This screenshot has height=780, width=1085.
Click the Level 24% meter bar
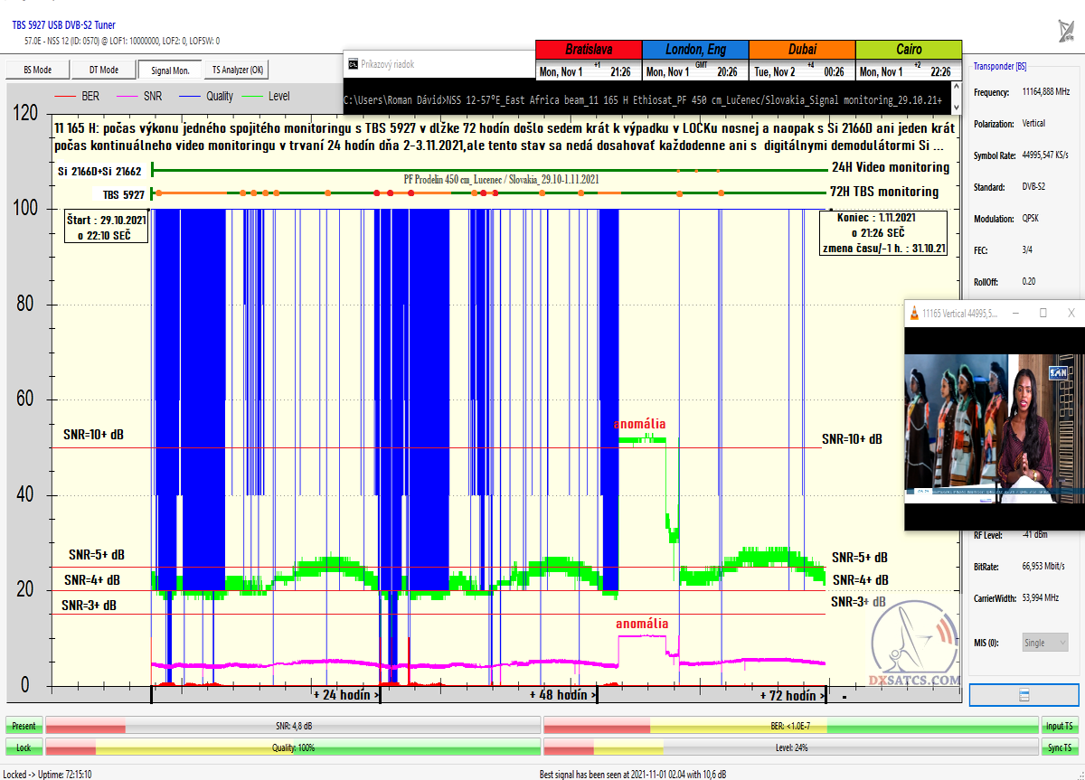(790, 747)
